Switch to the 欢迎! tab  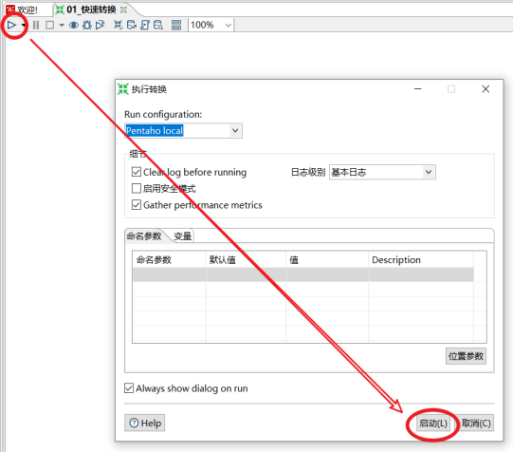click(x=22, y=9)
